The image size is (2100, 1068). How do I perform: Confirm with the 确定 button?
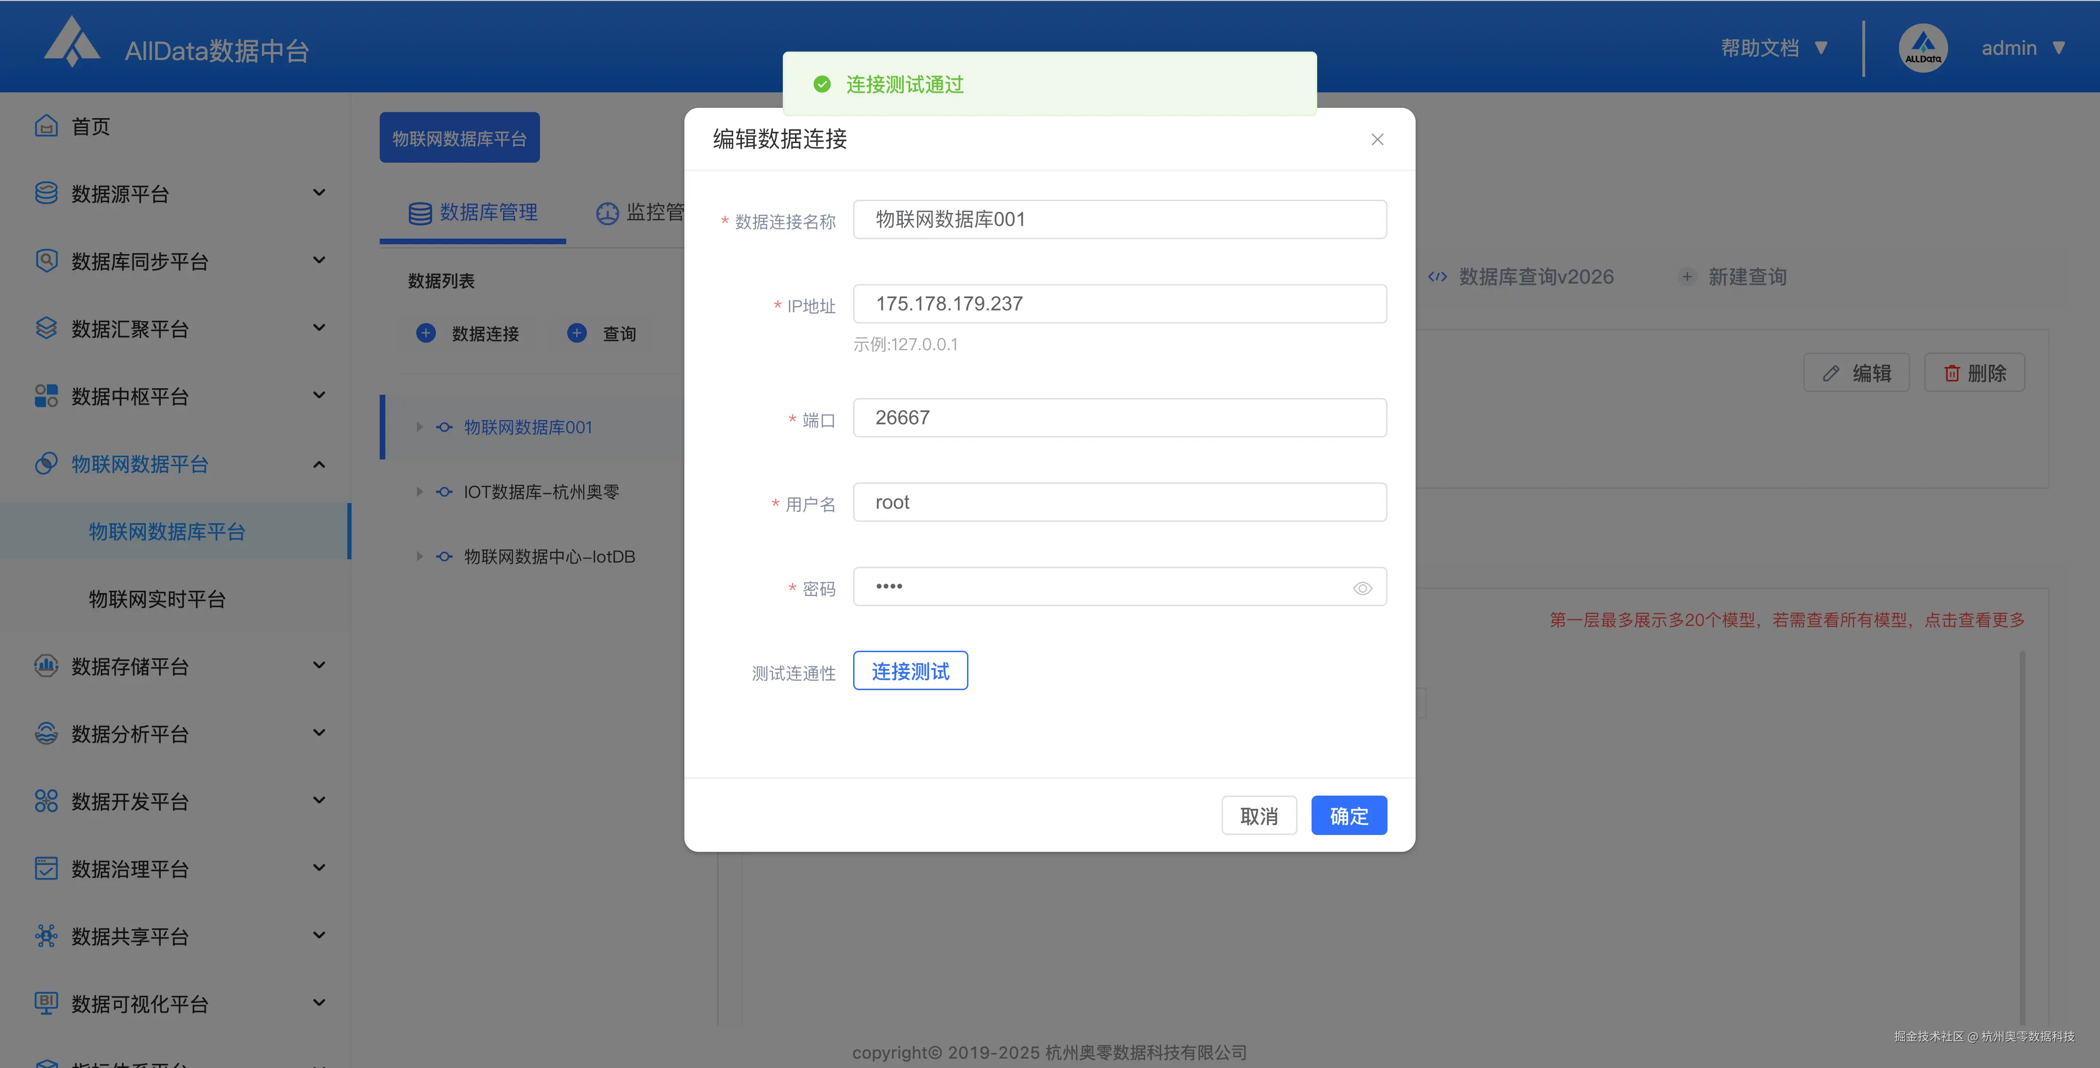[x=1349, y=815]
